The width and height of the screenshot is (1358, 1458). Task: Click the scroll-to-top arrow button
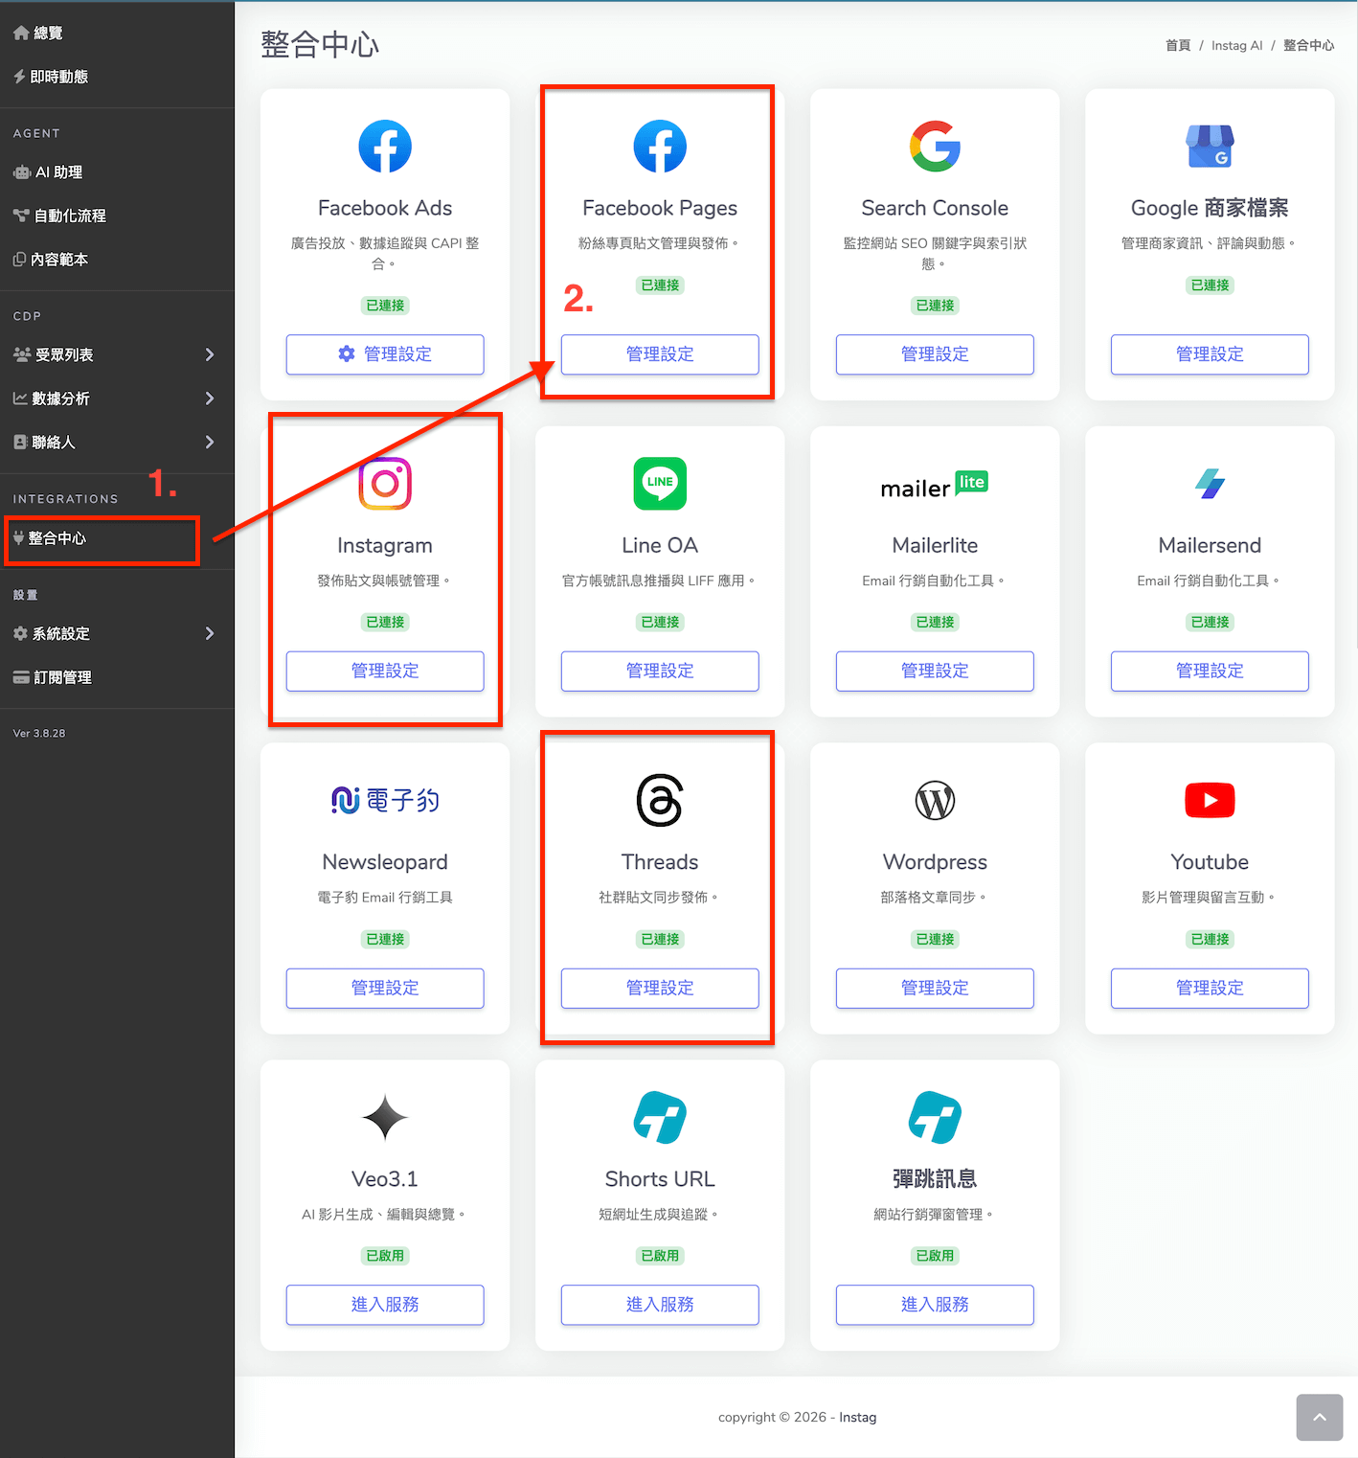[1319, 1418]
